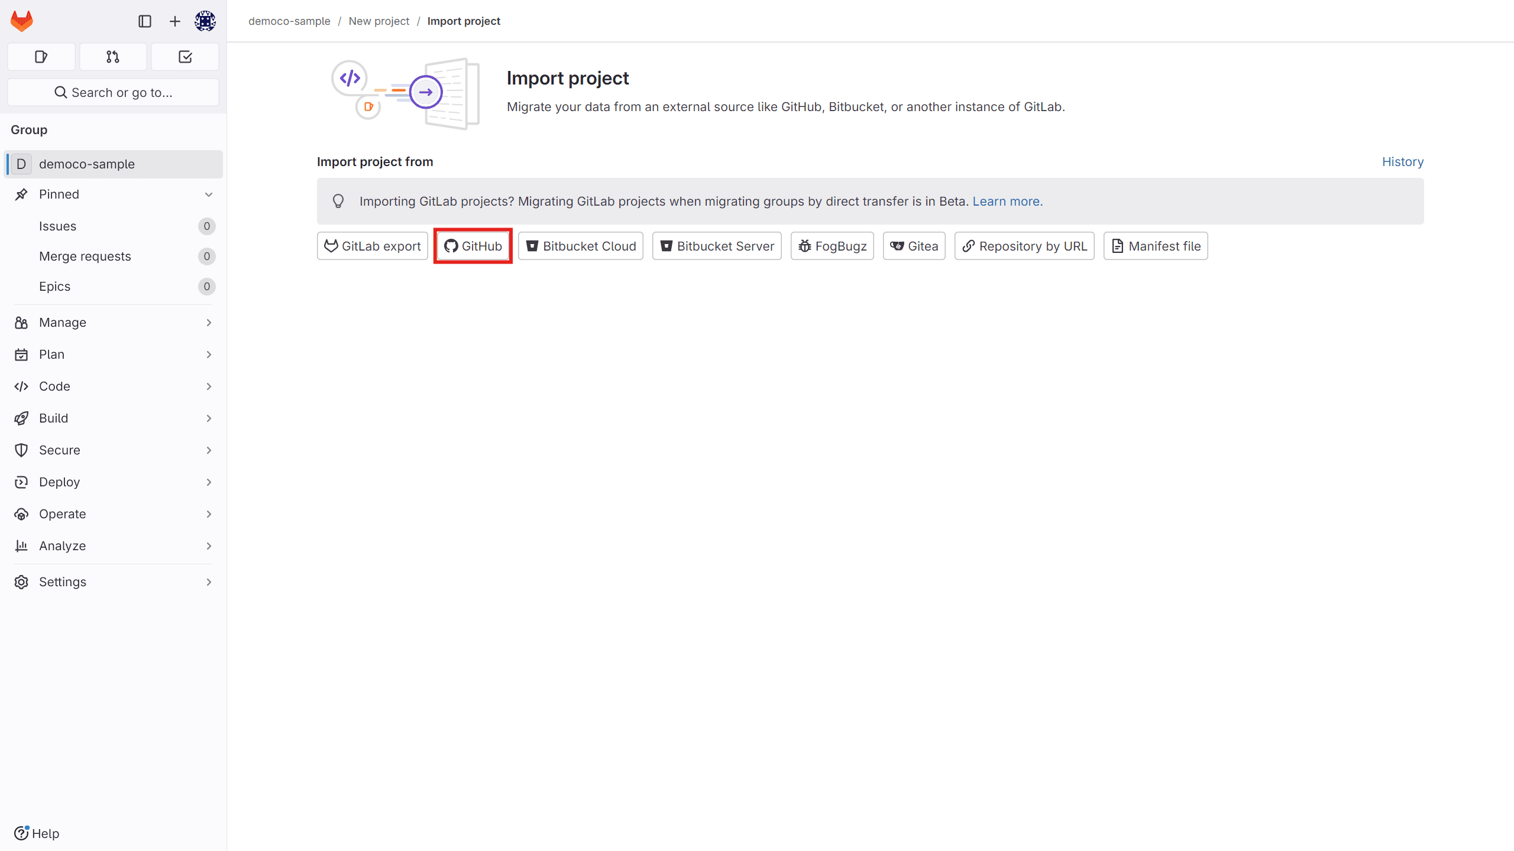
Task: Import from FogBugz
Action: 832,246
